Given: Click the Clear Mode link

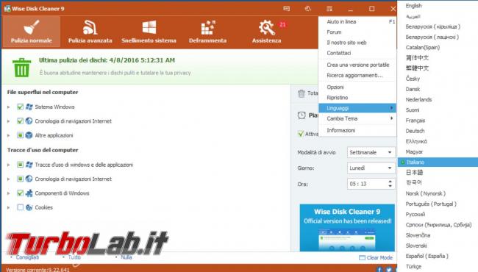Looking at the screenshot, I should coord(379,258).
